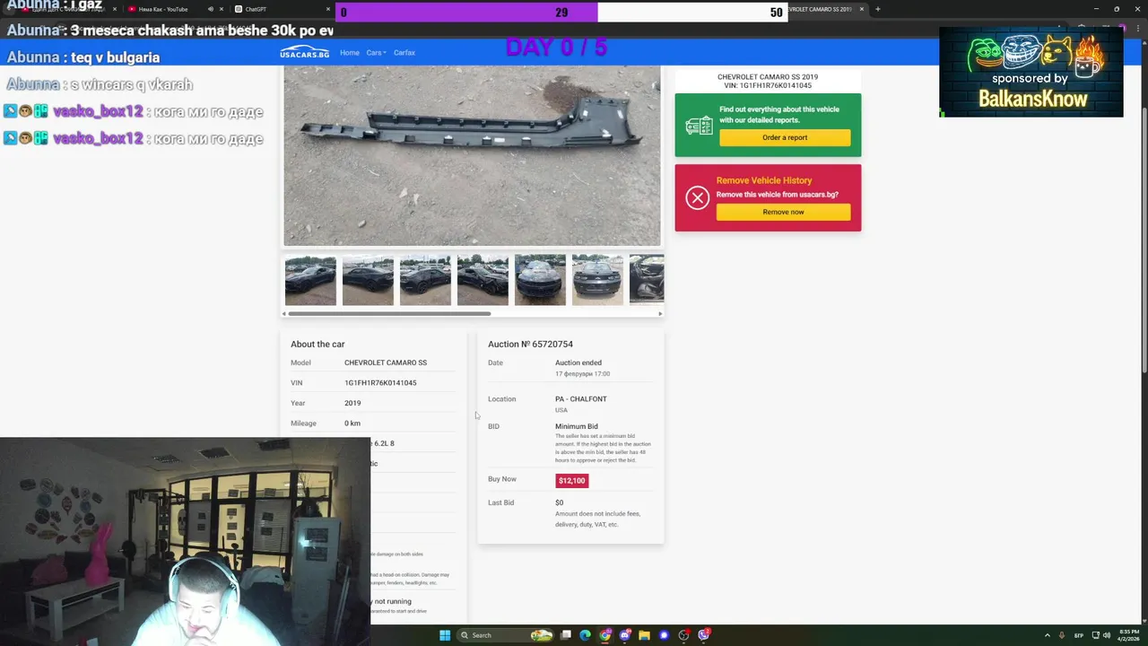Open a new browser tab

click(878, 9)
